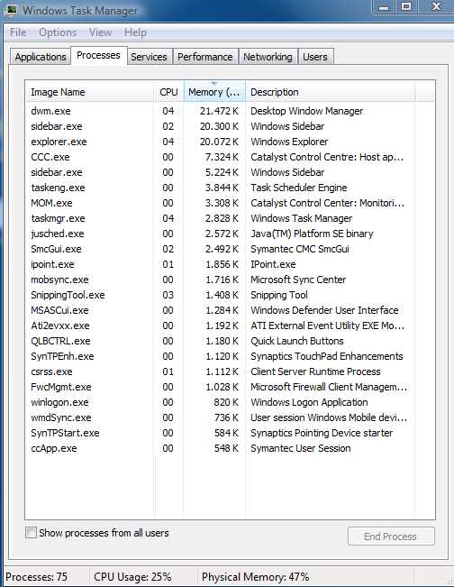The width and height of the screenshot is (454, 587).
Task: Select the explorer.exe process row
Action: tap(221, 142)
